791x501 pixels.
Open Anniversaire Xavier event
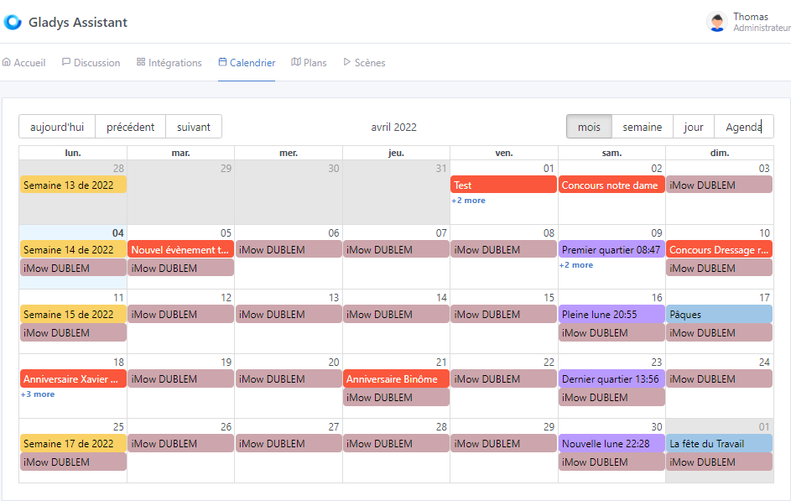point(73,378)
